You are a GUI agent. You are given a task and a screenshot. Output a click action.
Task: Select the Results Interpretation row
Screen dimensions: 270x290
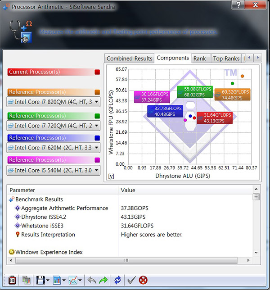pos(48,235)
